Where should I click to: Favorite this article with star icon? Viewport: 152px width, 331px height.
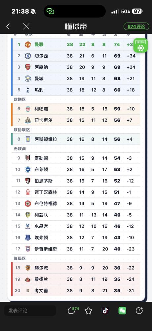[89, 310]
